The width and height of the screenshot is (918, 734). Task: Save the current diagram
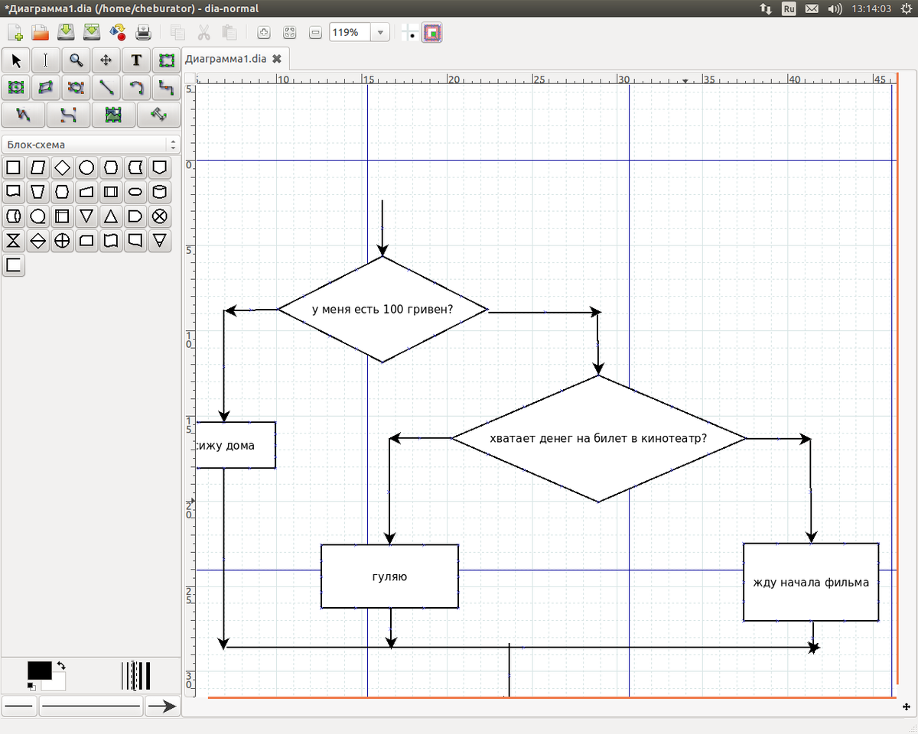pyautogui.click(x=67, y=32)
